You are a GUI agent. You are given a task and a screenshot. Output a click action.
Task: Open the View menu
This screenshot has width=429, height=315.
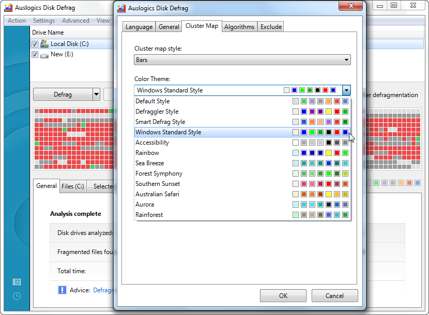click(103, 21)
